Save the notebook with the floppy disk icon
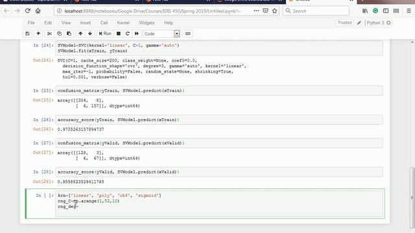Screen dimensions: 415x233 point(27,34)
